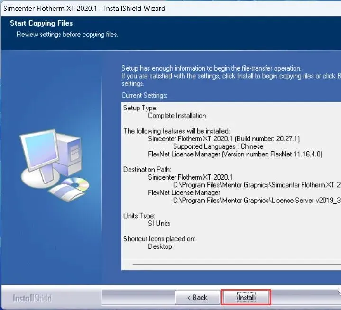Click 'Simcenter Flotherm XT 2020.1' under Destination Path
The height and width of the screenshot is (310, 341).
point(190,177)
